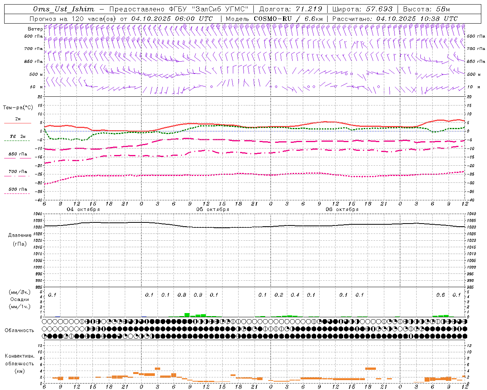Click the 0.8 precipitation value
487x390 pixels.
click(x=182, y=295)
